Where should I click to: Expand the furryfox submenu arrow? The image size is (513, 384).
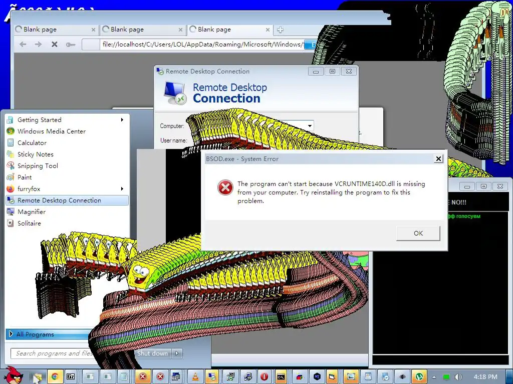122,188
